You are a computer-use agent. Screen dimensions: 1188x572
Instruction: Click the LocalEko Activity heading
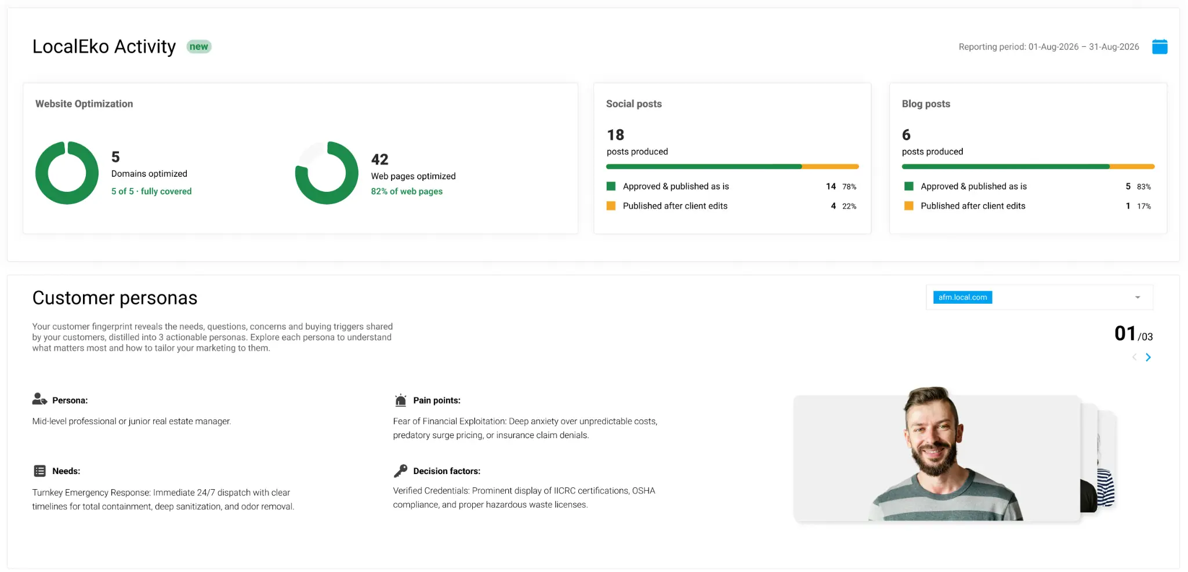click(x=104, y=46)
